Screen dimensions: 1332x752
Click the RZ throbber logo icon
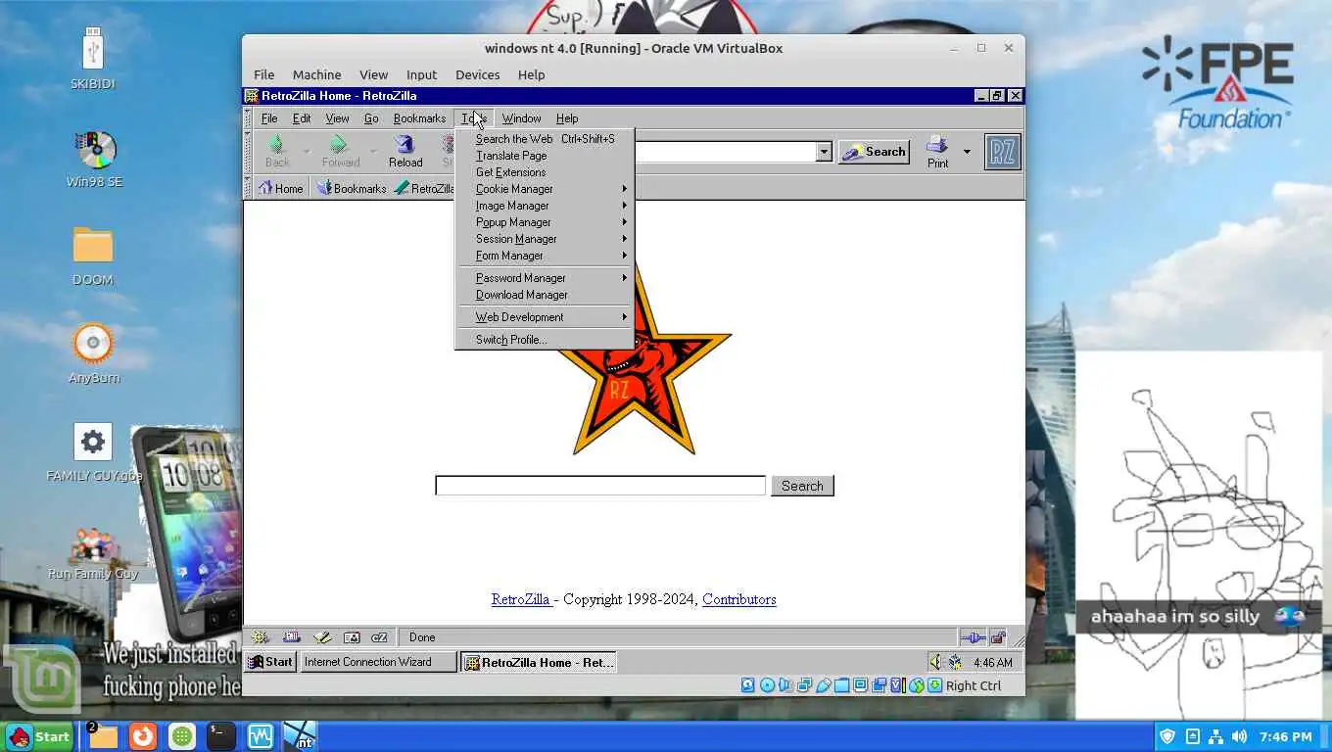[1002, 152]
